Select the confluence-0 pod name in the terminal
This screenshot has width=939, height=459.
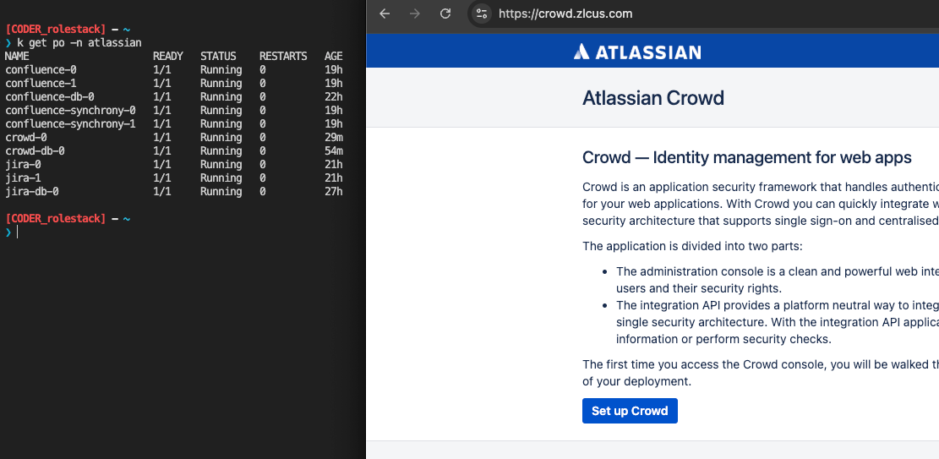pyautogui.click(x=41, y=70)
